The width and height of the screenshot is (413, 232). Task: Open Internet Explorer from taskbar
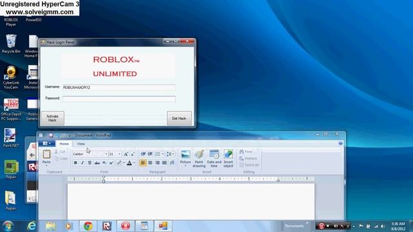(x=32, y=226)
